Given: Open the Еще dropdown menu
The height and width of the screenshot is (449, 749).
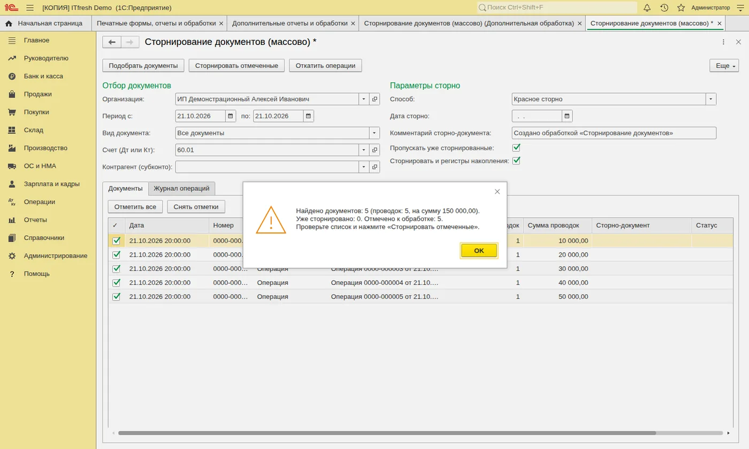Looking at the screenshot, I should coord(724,65).
